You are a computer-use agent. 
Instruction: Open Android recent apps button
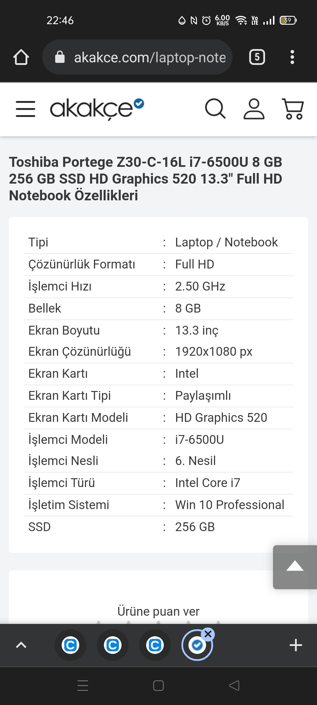pos(83,686)
